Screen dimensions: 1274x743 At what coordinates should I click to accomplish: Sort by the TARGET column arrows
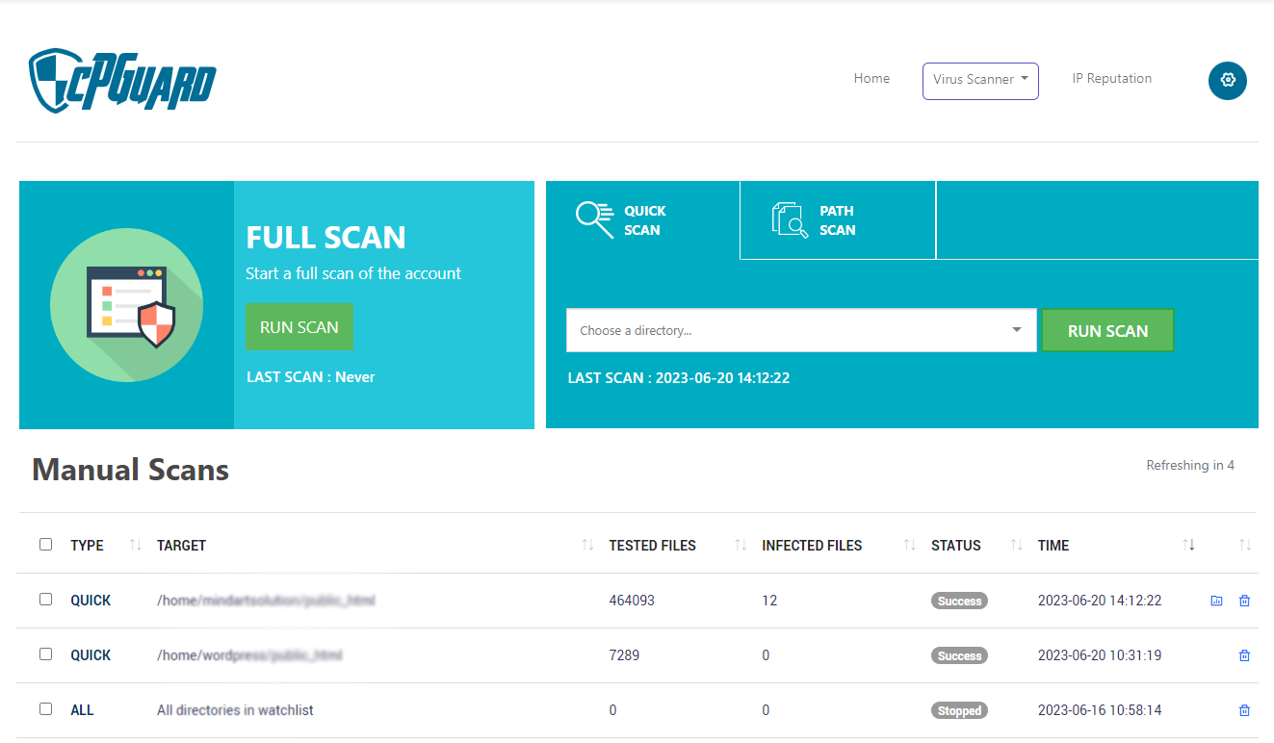pyautogui.click(x=587, y=545)
